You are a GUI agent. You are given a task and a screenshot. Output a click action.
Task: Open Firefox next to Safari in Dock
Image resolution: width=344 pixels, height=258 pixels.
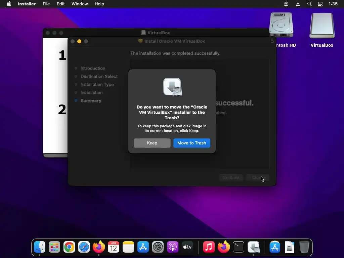point(99,247)
